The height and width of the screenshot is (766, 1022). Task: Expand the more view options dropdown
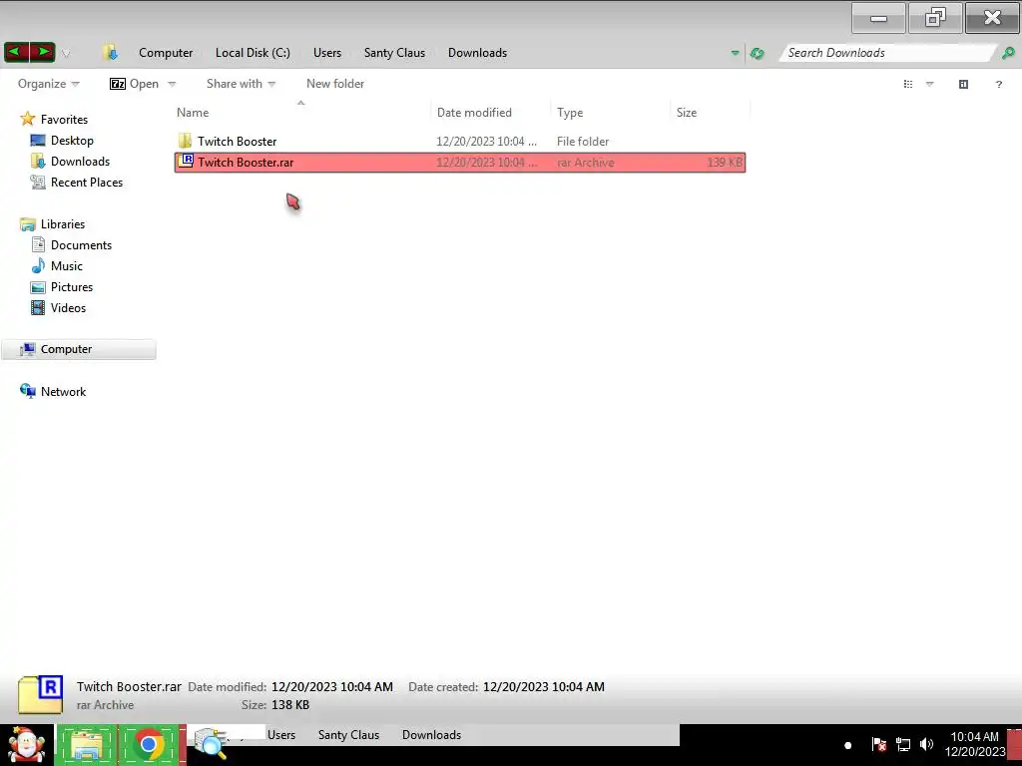(x=930, y=84)
